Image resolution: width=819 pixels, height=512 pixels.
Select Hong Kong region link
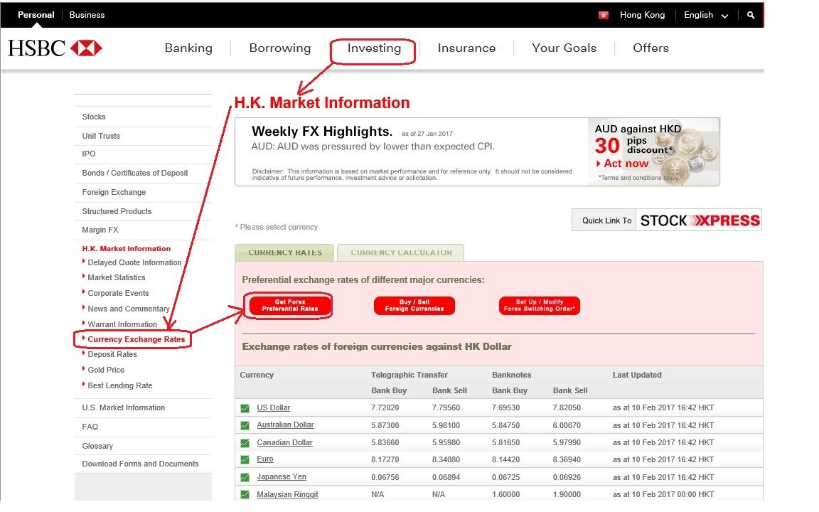[x=642, y=15]
